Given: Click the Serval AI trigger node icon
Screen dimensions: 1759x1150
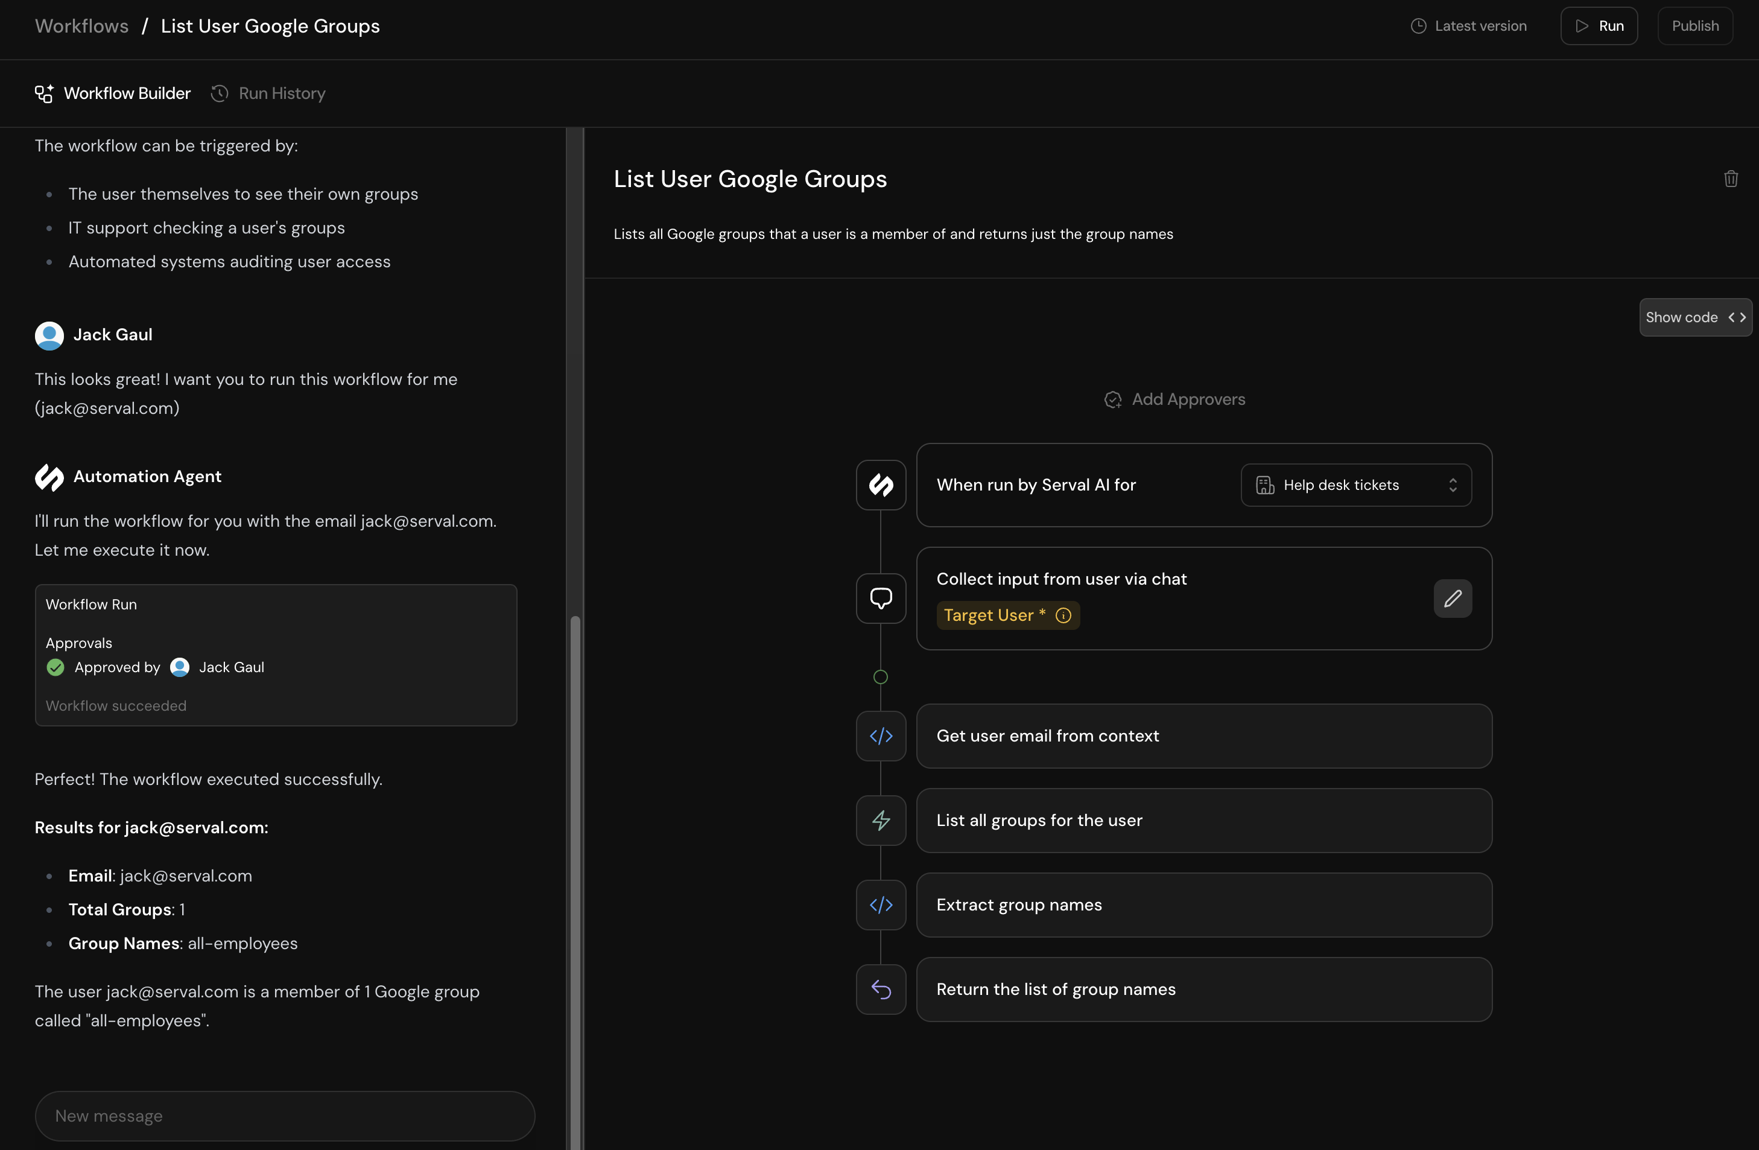Looking at the screenshot, I should pos(880,485).
